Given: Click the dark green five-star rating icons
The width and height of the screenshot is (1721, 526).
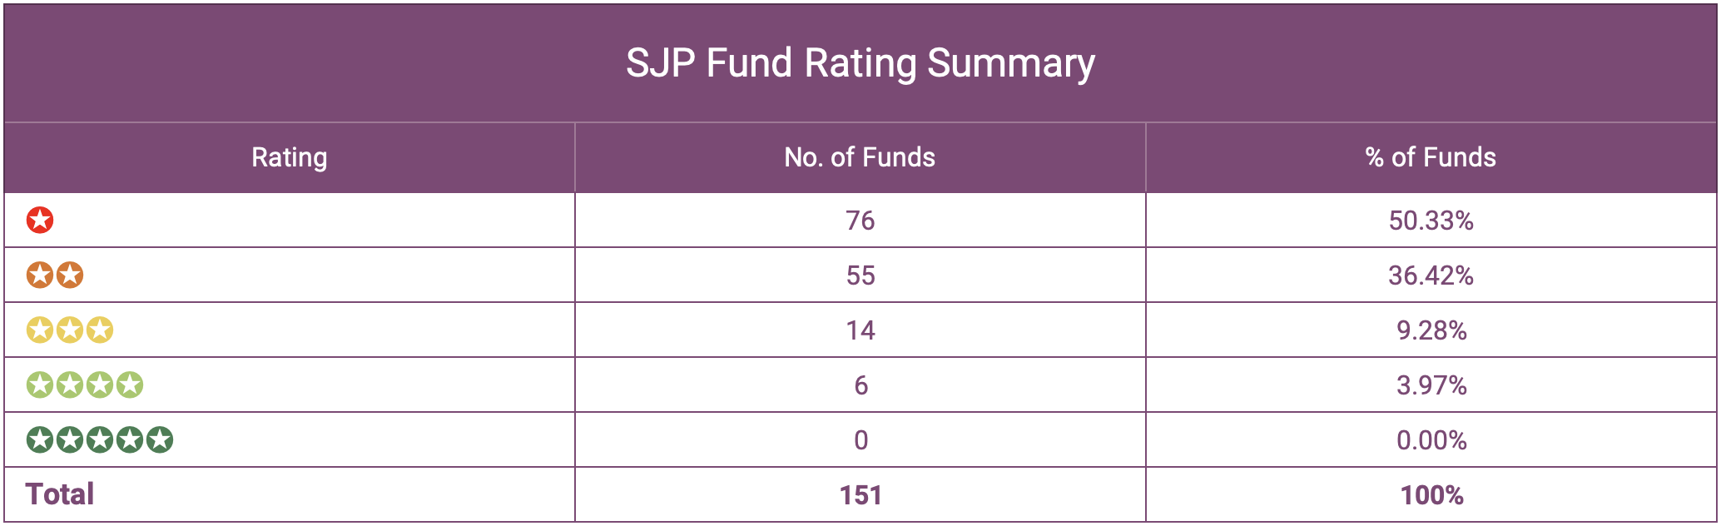Looking at the screenshot, I should (100, 439).
